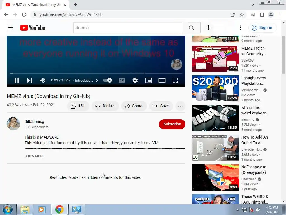This screenshot has height=215, width=286.
Task: Open NoEscape.exe (Creepypasta) video title
Action: coord(254,170)
